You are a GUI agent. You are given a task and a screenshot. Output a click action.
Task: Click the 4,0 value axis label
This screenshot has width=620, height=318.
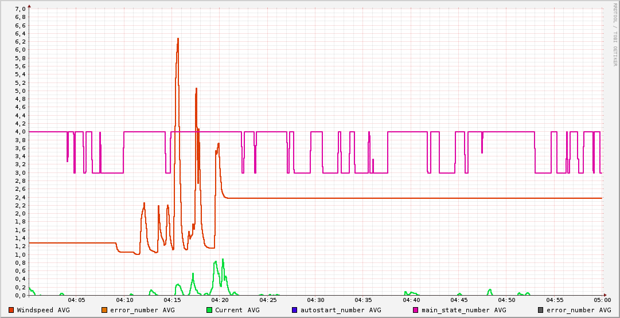tap(20, 132)
